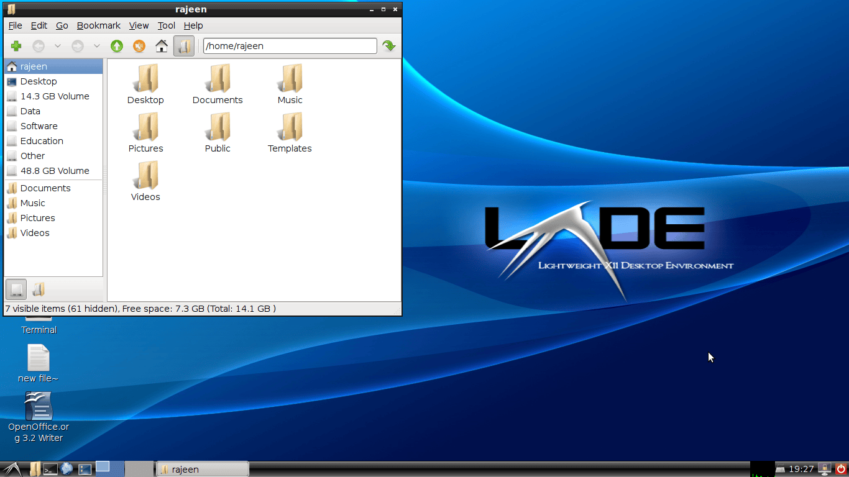Select the Desktop folder icon
Screen dimensions: 849x477
click(145, 84)
